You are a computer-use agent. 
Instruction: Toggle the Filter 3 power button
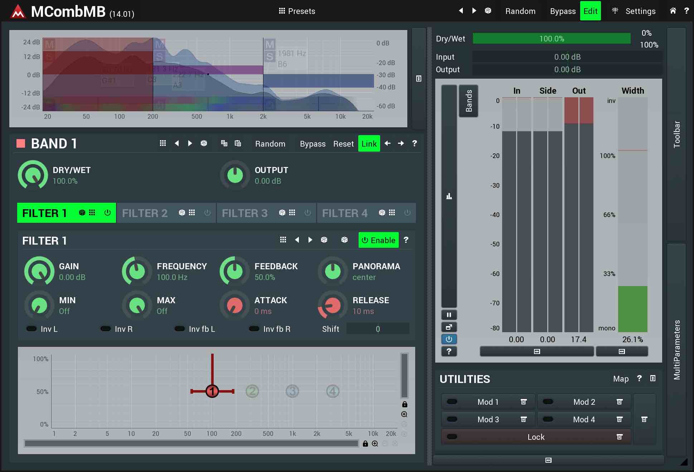[x=307, y=213]
